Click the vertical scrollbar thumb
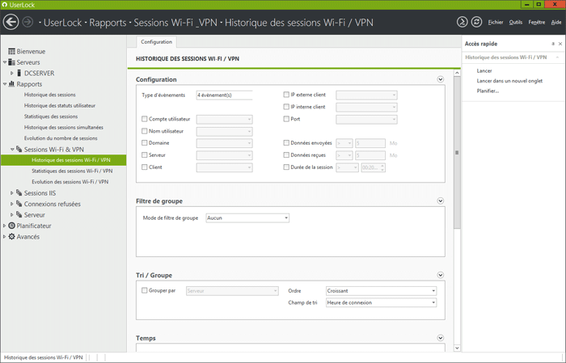 click(457, 152)
